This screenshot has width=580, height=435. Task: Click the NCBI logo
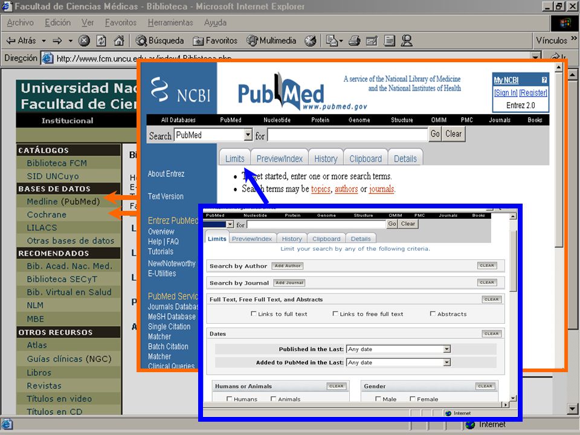180,90
